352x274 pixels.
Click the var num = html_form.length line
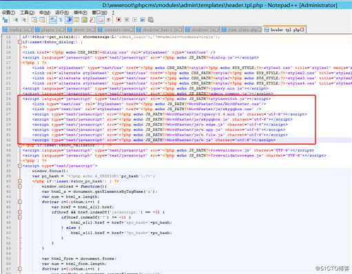click(x=74, y=264)
